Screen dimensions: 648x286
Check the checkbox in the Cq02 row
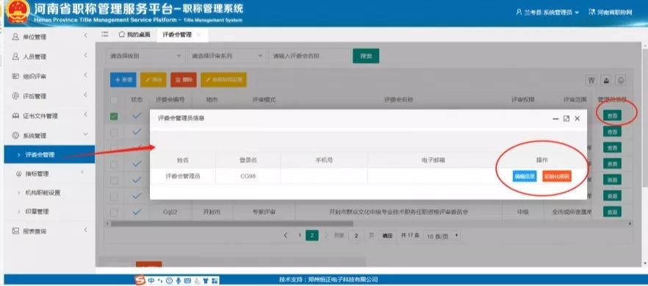[114, 213]
